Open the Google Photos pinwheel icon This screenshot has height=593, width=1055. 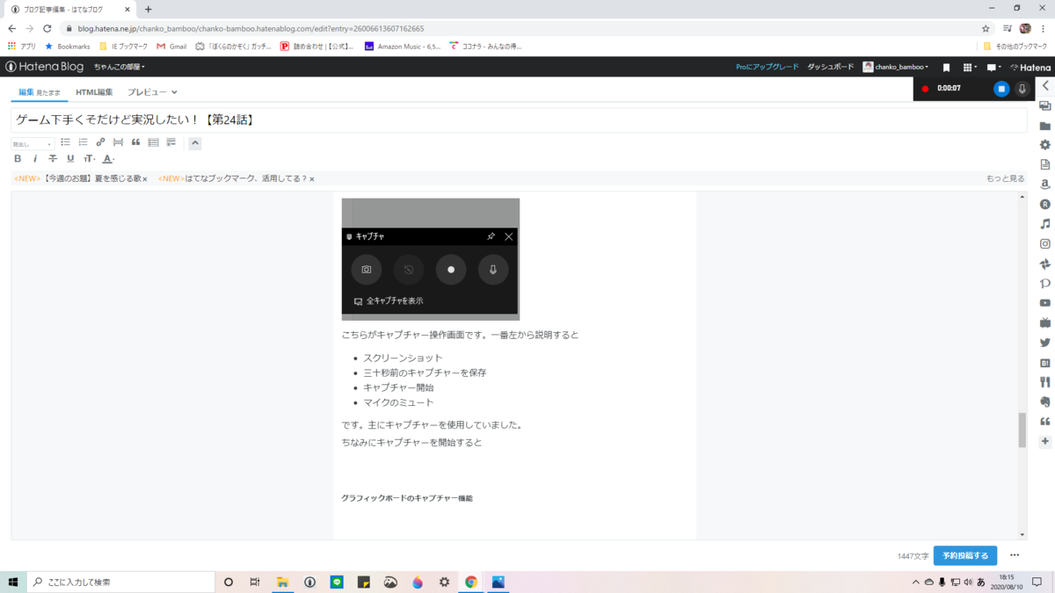[x=1045, y=264]
